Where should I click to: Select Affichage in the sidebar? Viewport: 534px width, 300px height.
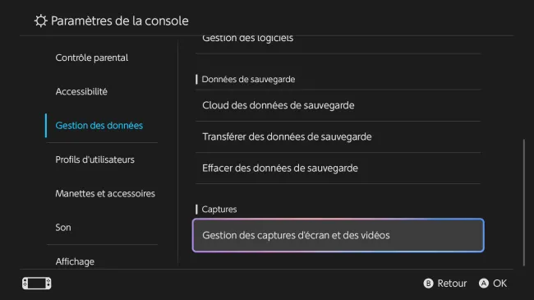[75, 261]
